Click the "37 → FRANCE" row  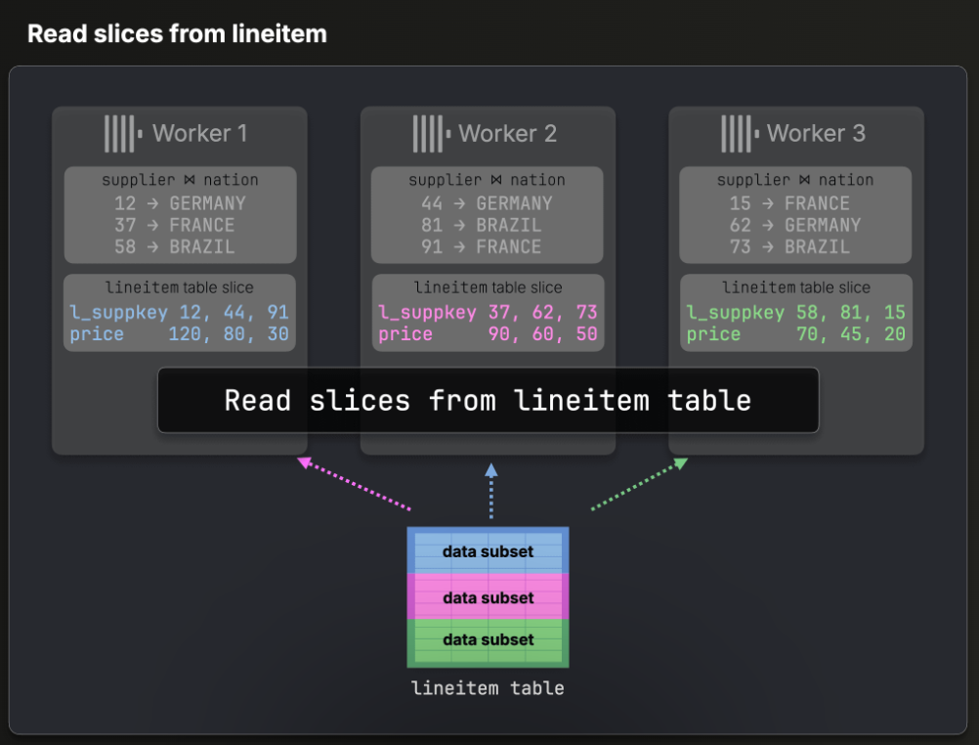(x=174, y=225)
